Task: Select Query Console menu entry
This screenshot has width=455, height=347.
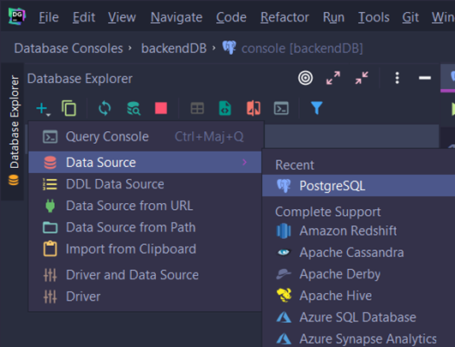Action: coord(145,136)
